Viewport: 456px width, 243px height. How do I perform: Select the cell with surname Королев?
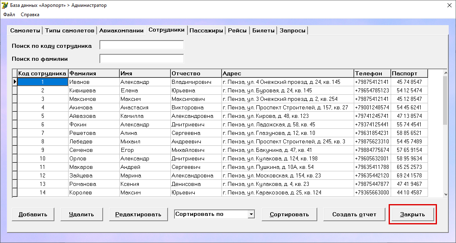pos(94,193)
